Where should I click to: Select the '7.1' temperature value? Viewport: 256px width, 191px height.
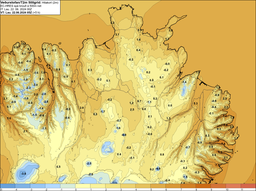pyautogui.click(x=218, y=165)
